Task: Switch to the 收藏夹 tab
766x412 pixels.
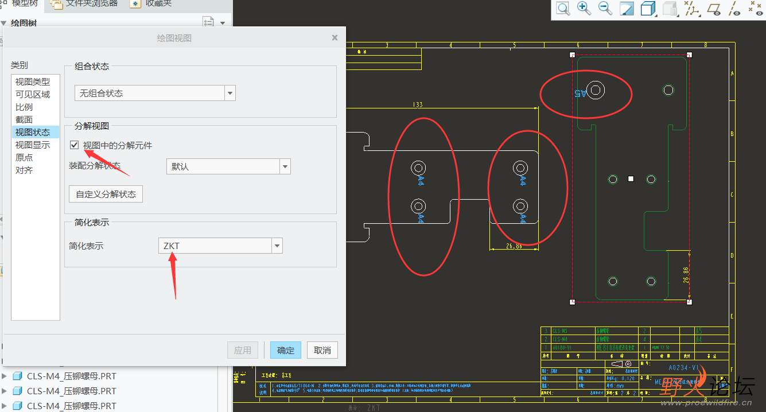Action: pyautogui.click(x=151, y=3)
